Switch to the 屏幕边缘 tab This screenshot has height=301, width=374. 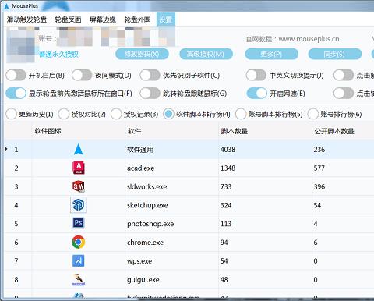click(103, 19)
